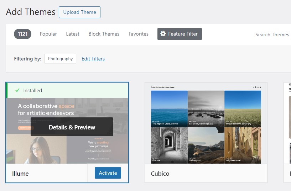Click the Illume theme name
Screen dimensions: 291x191
20,174
